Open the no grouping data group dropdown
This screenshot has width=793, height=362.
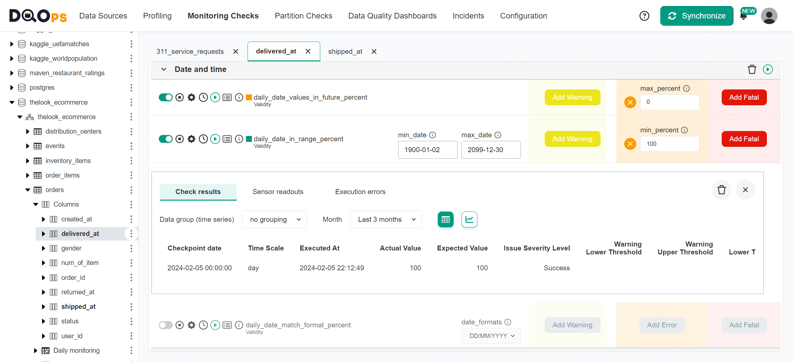274,219
